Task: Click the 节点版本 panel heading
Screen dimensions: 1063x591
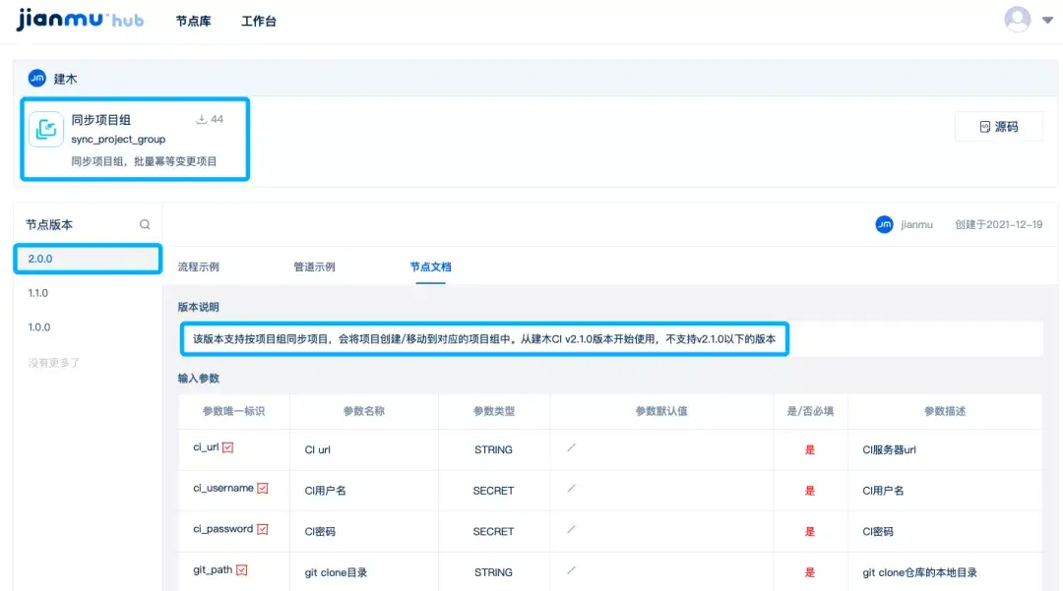Action: [49, 225]
